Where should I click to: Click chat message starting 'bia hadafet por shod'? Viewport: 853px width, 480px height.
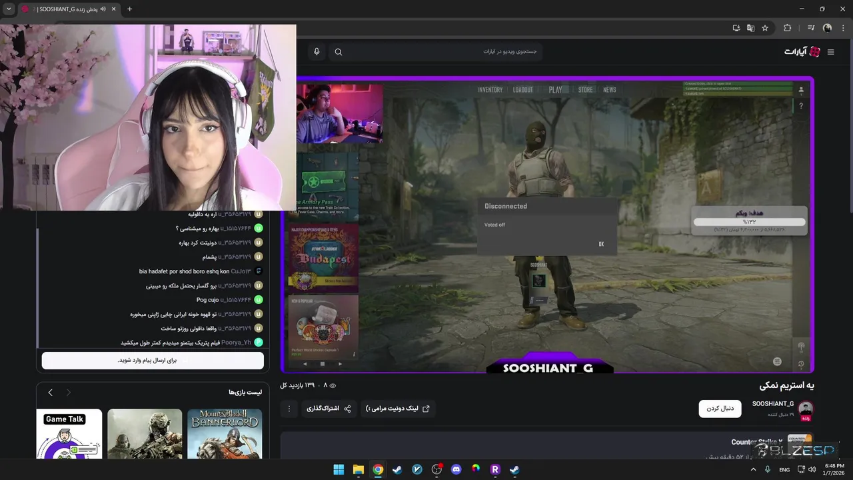tap(184, 271)
